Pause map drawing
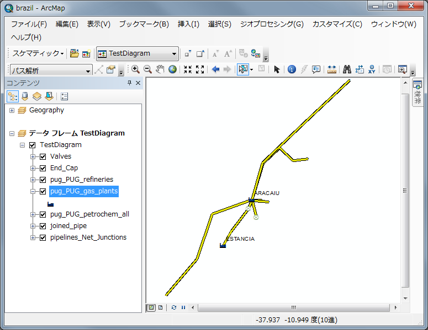Image resolution: width=428 pixels, height=330 pixels. [183, 307]
